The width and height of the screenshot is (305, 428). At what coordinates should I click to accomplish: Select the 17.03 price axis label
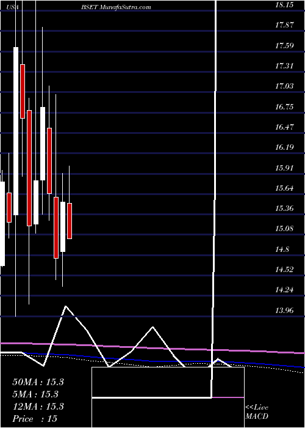(284, 86)
